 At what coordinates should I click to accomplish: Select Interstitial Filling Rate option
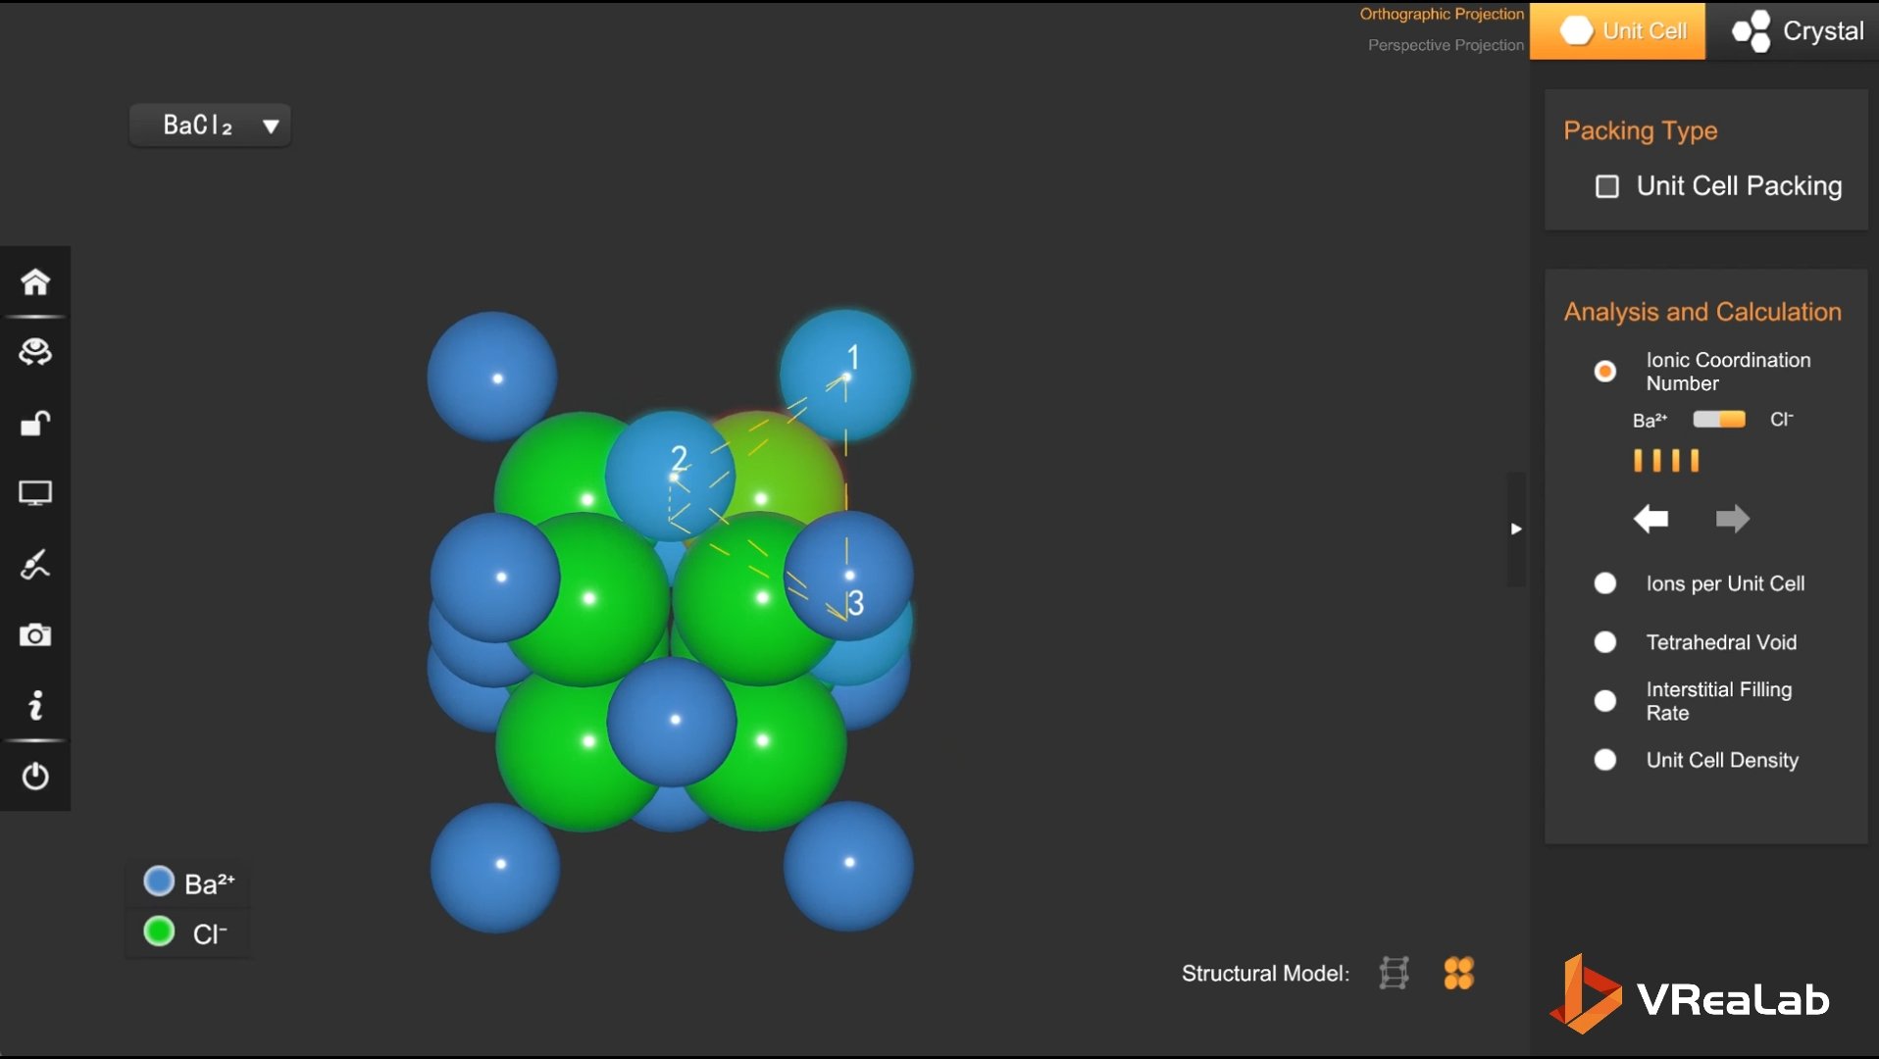coord(1604,701)
